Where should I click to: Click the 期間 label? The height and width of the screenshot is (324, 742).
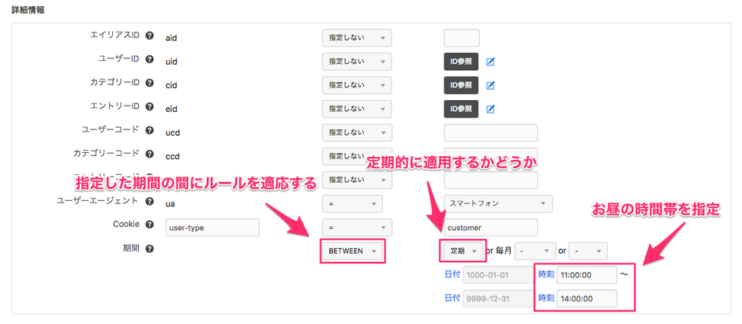tap(131, 248)
